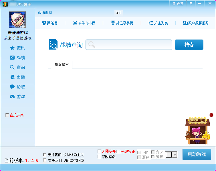The height and width of the screenshot is (171, 216).
Task: Toggle the 彩字 checkbox
Action: [153, 152]
